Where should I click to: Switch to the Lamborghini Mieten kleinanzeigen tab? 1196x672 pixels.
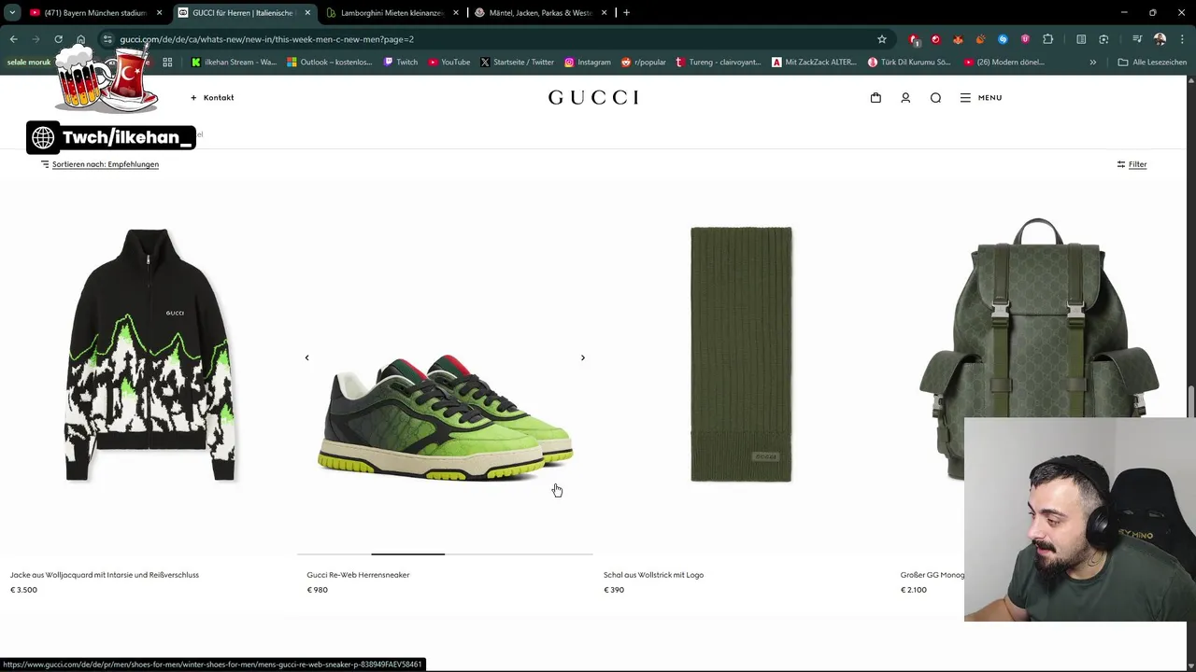[392, 13]
